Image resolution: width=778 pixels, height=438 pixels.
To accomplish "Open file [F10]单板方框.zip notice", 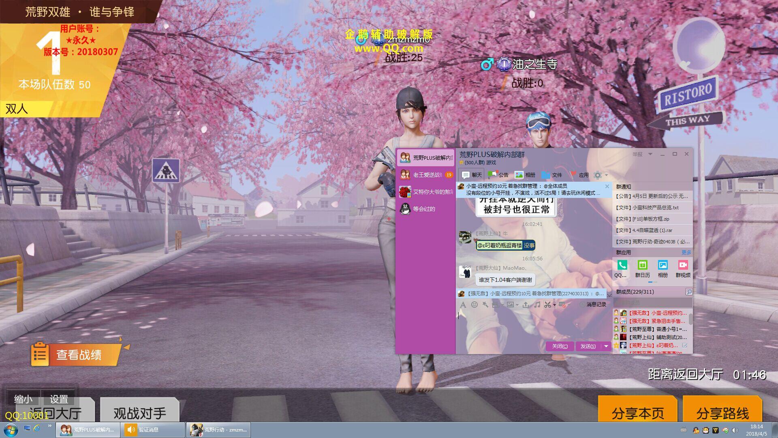I will pos(652,219).
